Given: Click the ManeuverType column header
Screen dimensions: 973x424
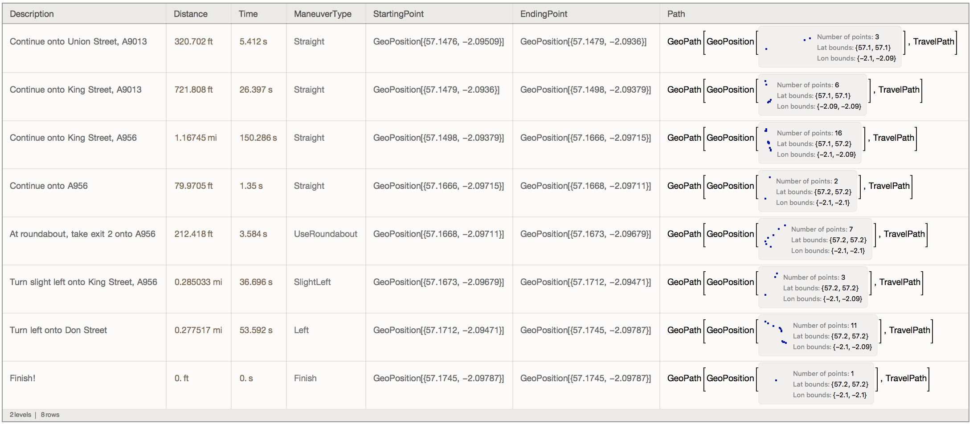Looking at the screenshot, I should [x=322, y=14].
